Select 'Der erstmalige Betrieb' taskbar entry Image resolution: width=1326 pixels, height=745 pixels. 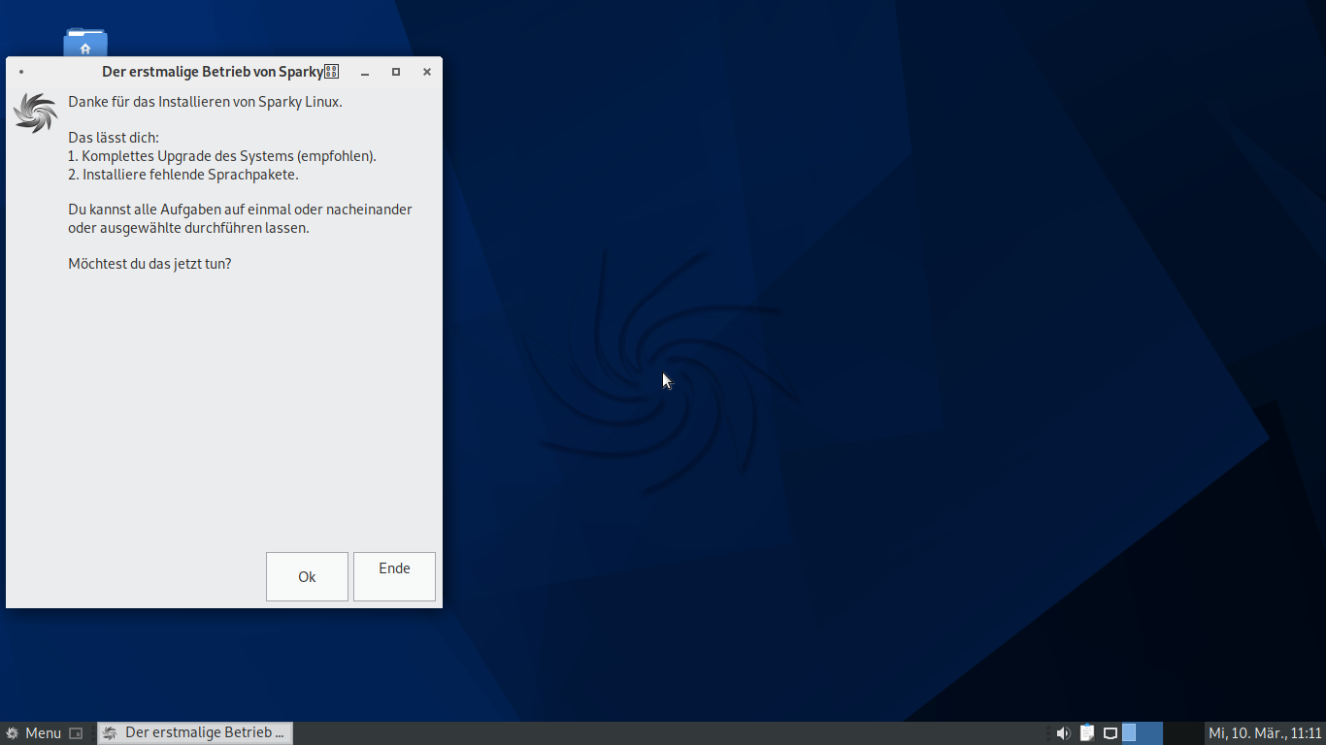tap(195, 733)
